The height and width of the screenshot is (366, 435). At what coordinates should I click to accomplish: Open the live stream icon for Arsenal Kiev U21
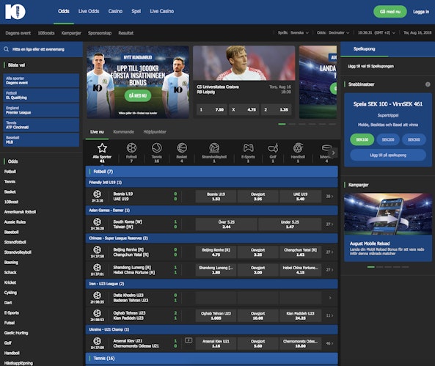[x=189, y=340]
